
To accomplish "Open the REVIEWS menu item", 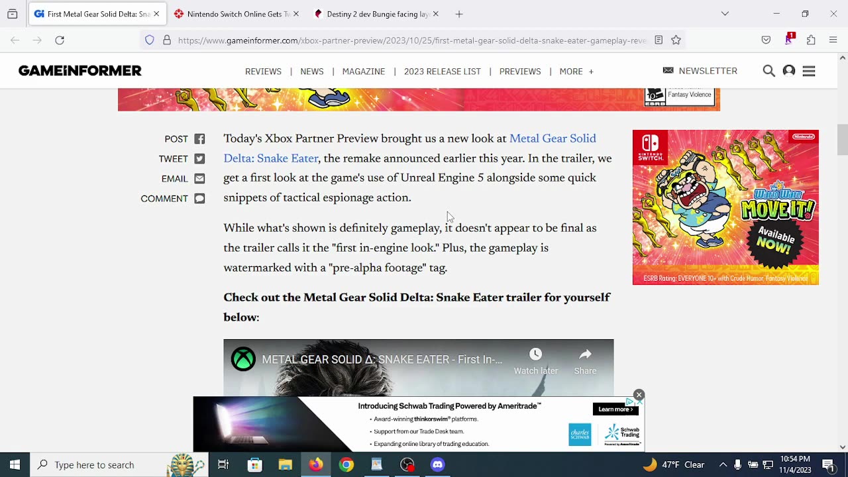I will point(263,72).
